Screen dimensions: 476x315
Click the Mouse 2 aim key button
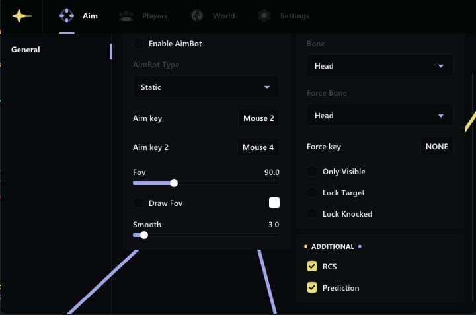coord(258,118)
